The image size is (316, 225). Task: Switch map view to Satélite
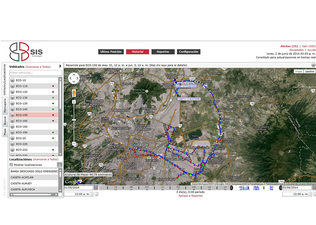click(310, 72)
